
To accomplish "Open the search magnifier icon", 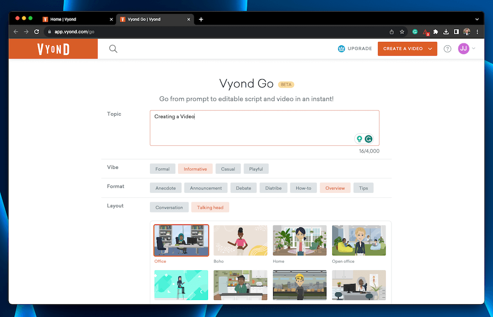I will pos(113,49).
